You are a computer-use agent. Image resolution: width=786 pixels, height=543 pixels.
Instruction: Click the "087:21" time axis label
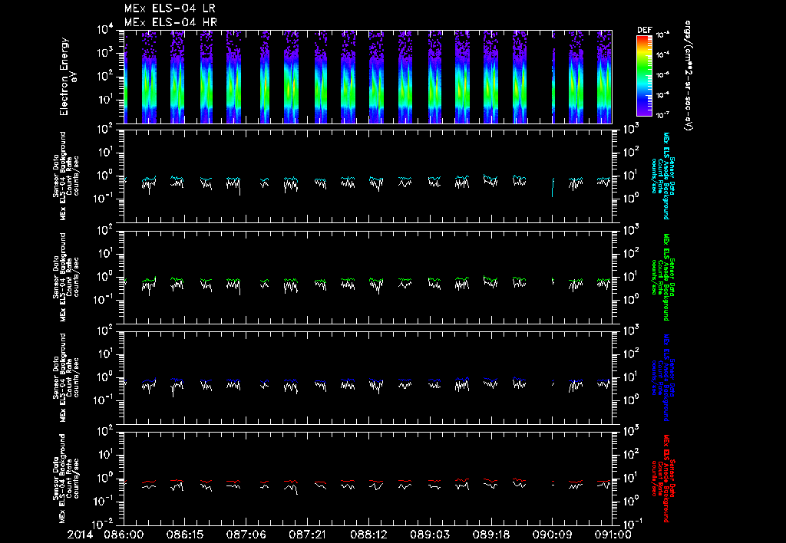coord(307,535)
